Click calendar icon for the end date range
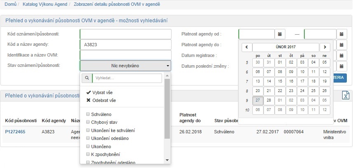The height and width of the screenshot is (168, 353). tap(342, 34)
